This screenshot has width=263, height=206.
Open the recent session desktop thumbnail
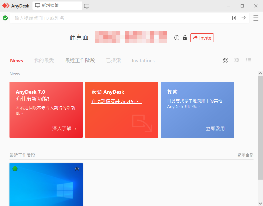pyautogui.click(x=46, y=187)
